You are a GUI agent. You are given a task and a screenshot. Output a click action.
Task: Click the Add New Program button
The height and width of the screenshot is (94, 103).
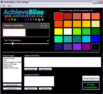click(12, 85)
